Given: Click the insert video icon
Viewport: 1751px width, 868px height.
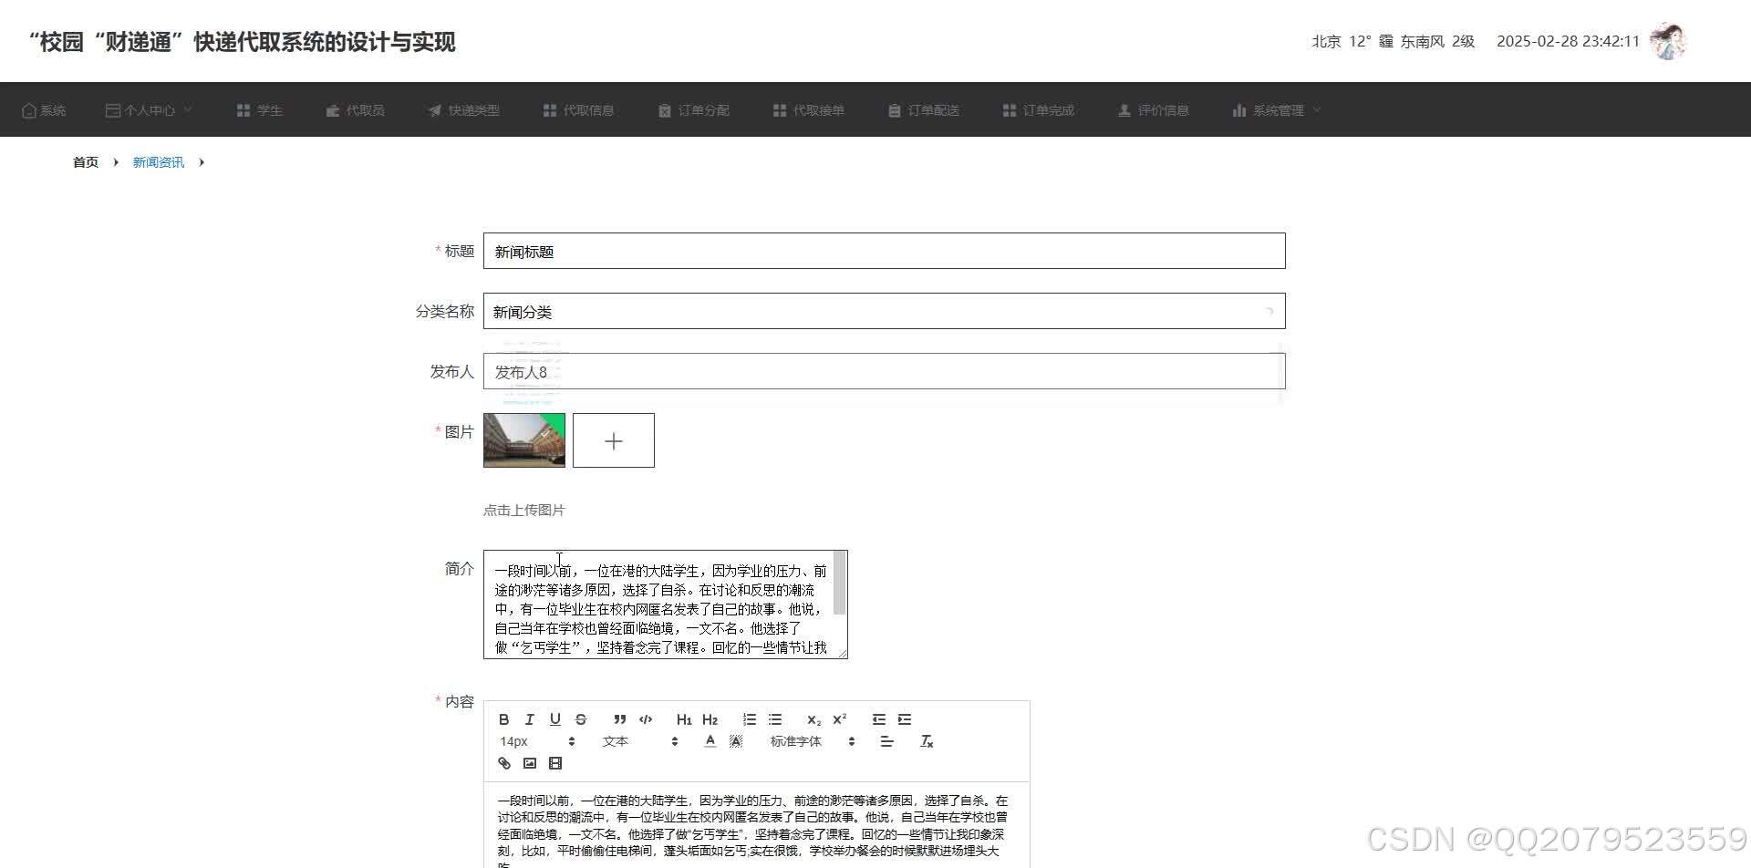Looking at the screenshot, I should click(554, 763).
